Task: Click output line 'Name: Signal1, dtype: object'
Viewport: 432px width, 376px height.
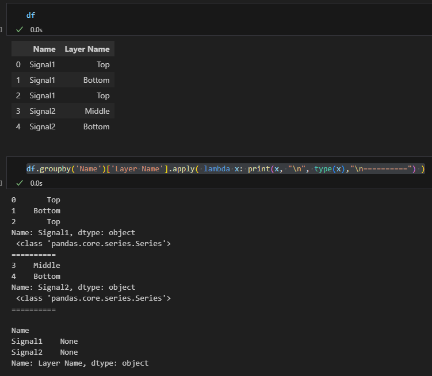Action: (73, 233)
